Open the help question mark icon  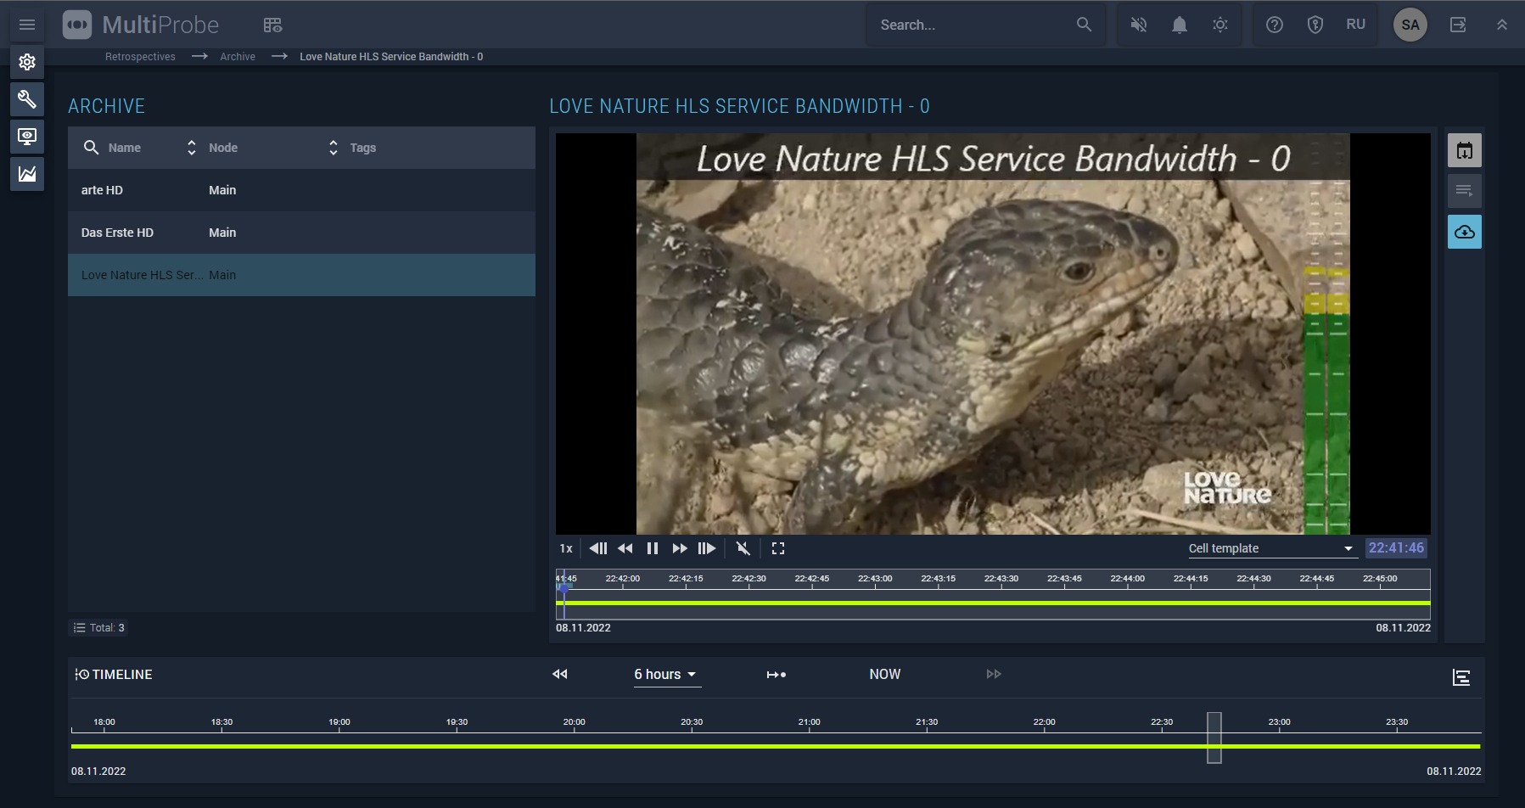click(x=1275, y=25)
